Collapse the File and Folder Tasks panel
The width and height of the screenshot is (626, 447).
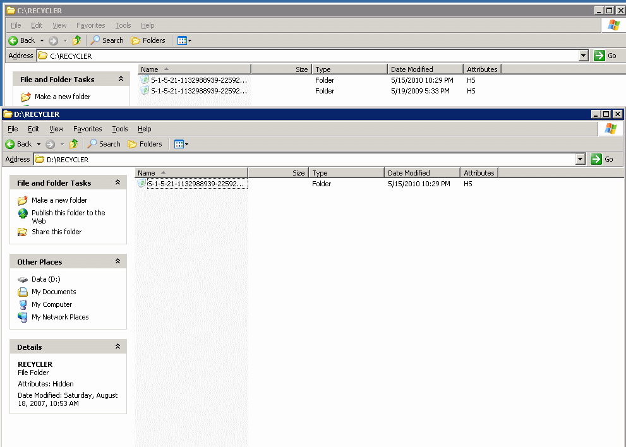tap(117, 182)
